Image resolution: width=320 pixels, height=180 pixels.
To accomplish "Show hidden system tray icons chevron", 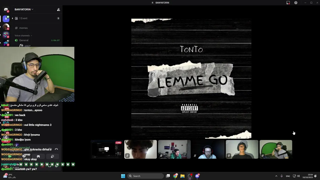I will point(276,176).
